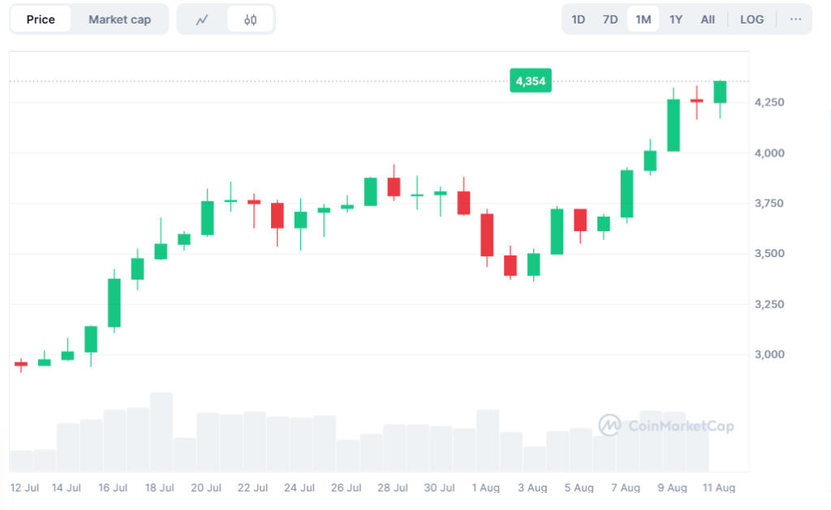
Task: Set time range to 7D
Action: pyautogui.click(x=610, y=19)
